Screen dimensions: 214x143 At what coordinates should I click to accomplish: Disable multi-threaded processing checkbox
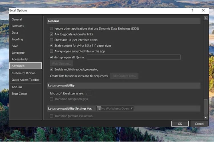(51, 69)
